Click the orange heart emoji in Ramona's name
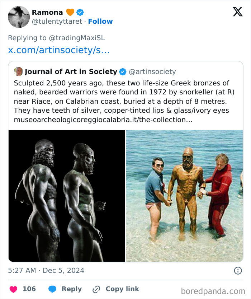The image size is (251, 299). (70, 12)
